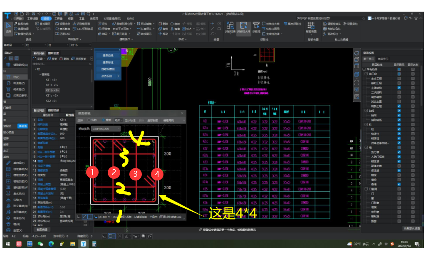Screen dimensions: 443x262
Task: Click the 镜像 mirror tool
Action: coord(175,29)
